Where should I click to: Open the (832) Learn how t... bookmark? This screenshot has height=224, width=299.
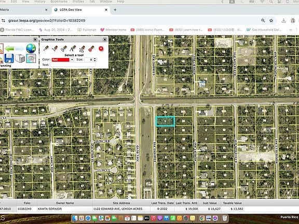pyautogui.click(x=186, y=30)
